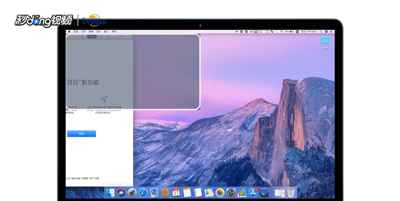The image size is (400, 201).
Task: Open Numbers chart icon in Dock
Action: tap(242, 193)
